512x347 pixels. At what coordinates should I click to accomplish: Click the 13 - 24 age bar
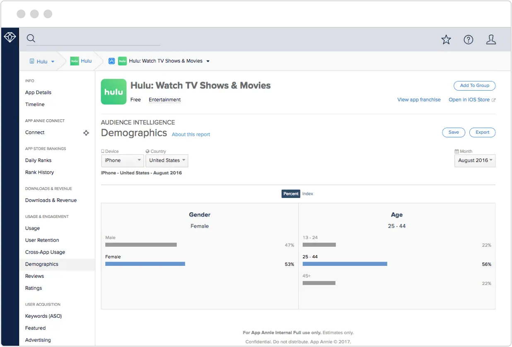tap(319, 245)
